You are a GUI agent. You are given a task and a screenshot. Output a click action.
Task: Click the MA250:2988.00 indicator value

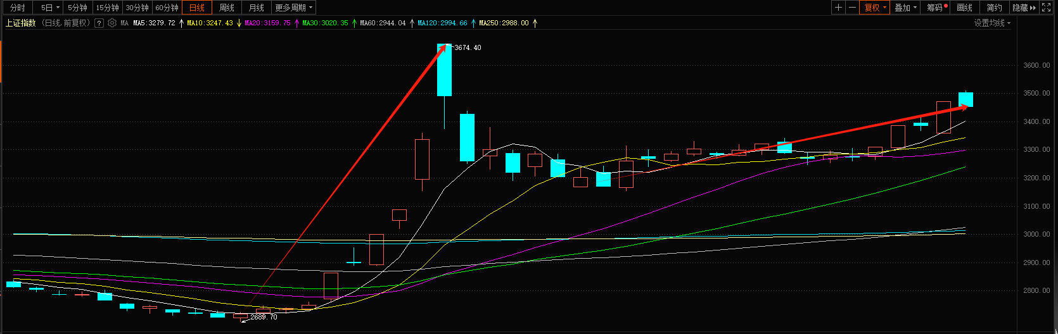click(504, 23)
